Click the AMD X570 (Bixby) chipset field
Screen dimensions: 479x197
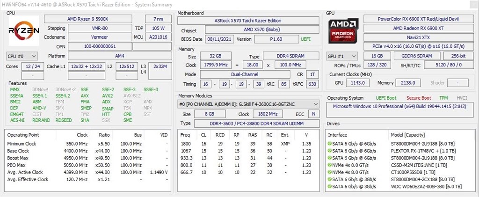tap(262, 29)
